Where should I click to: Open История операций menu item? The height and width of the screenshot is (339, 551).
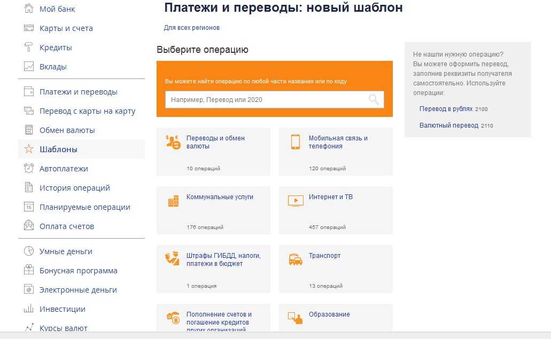tap(74, 188)
